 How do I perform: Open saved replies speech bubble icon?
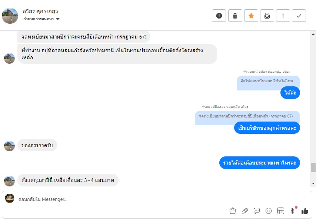[x=257, y=211]
